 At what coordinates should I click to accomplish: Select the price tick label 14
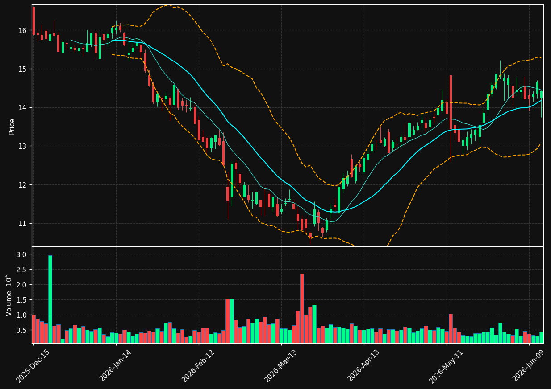23,107
